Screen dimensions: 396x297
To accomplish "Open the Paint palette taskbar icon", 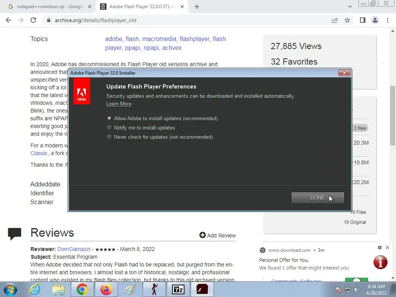I will coord(130,289).
